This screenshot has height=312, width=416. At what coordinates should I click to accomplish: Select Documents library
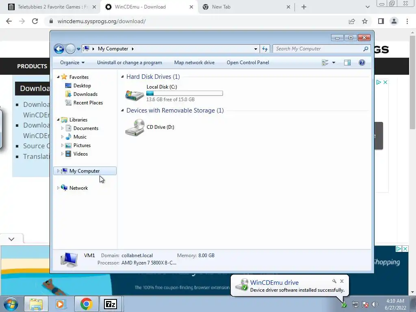point(86,128)
